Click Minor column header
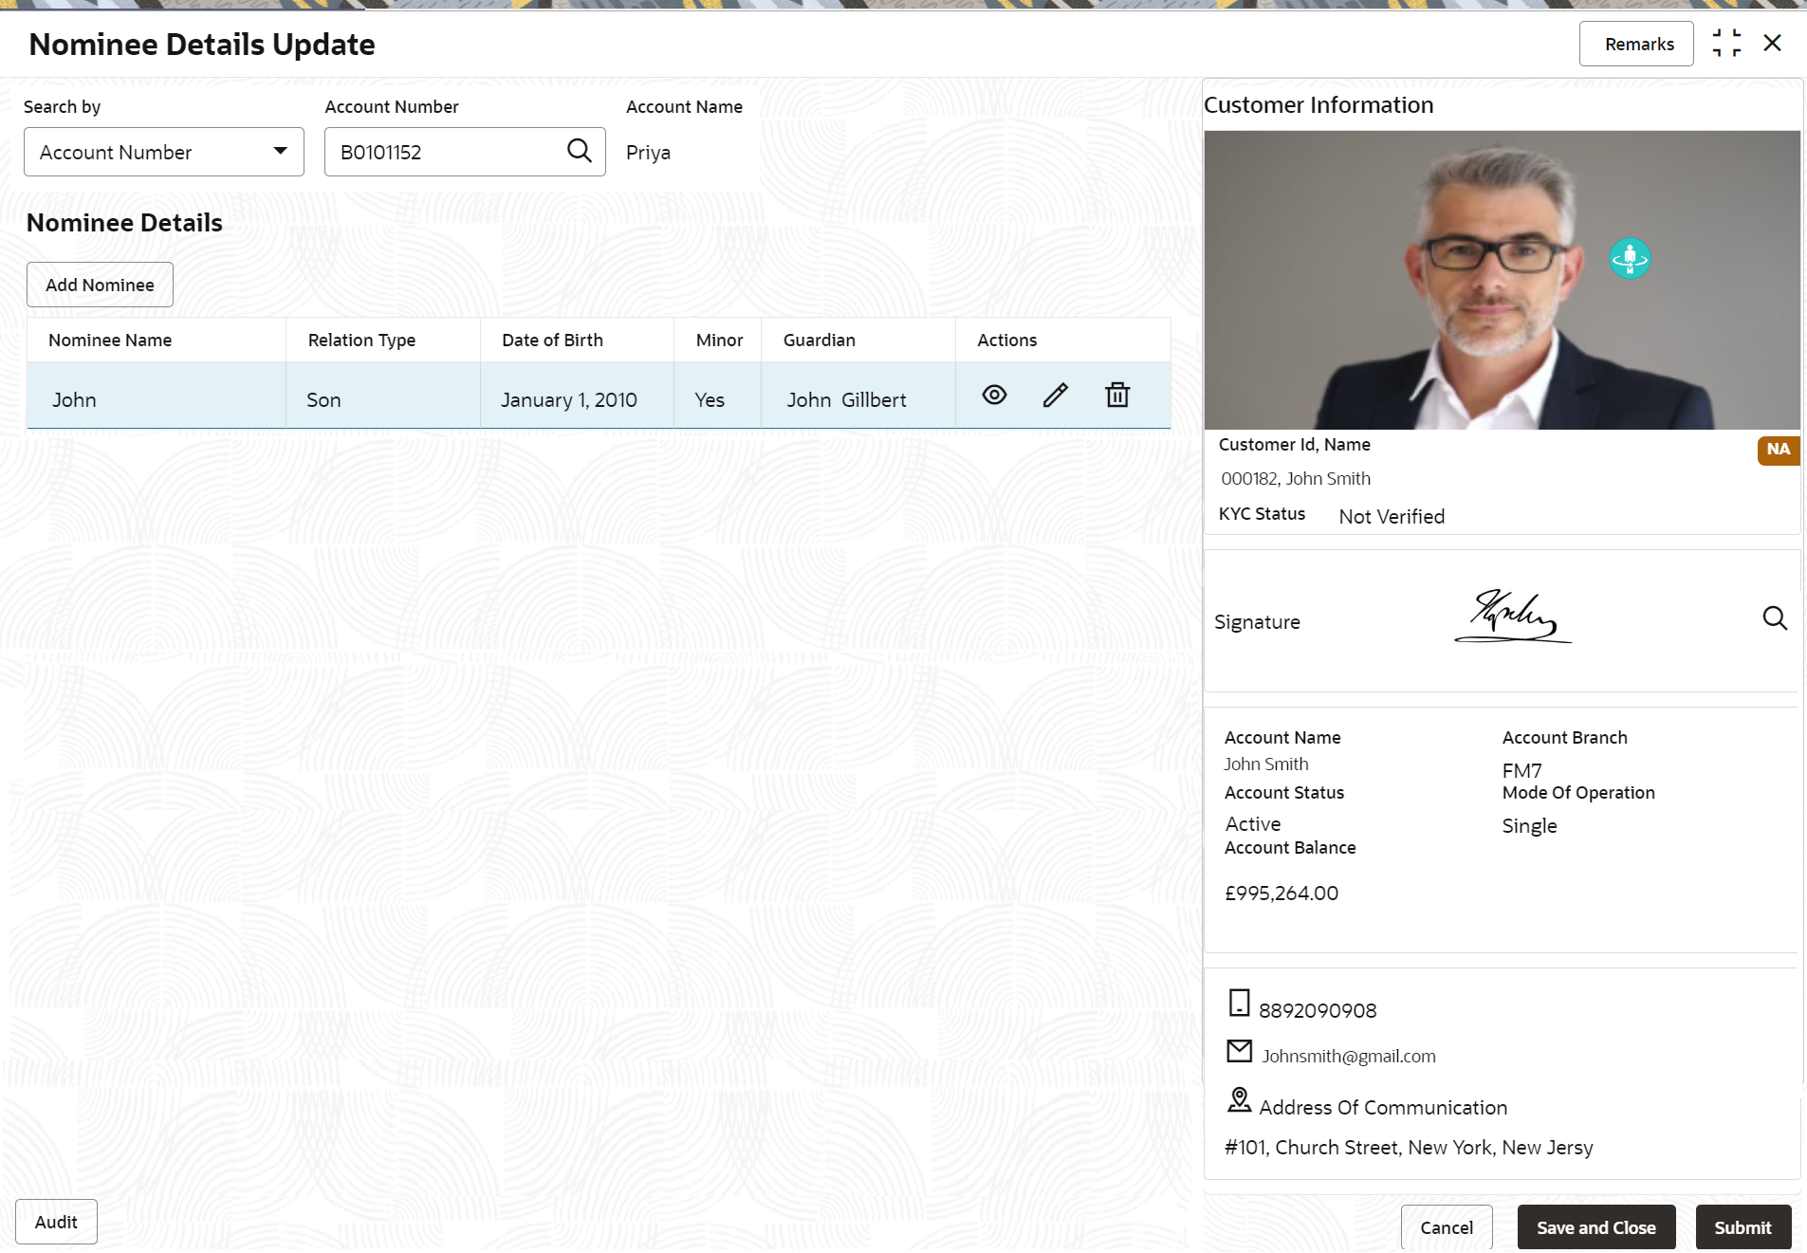Screen dimensions: 1807x1253 717,340
